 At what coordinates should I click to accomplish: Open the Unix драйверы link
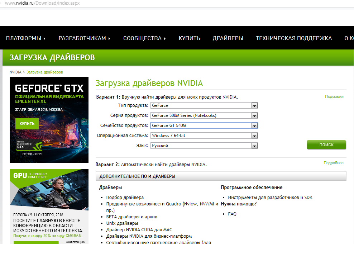tap(122, 223)
